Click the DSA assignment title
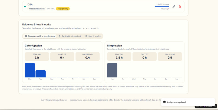 tap(30, 4)
